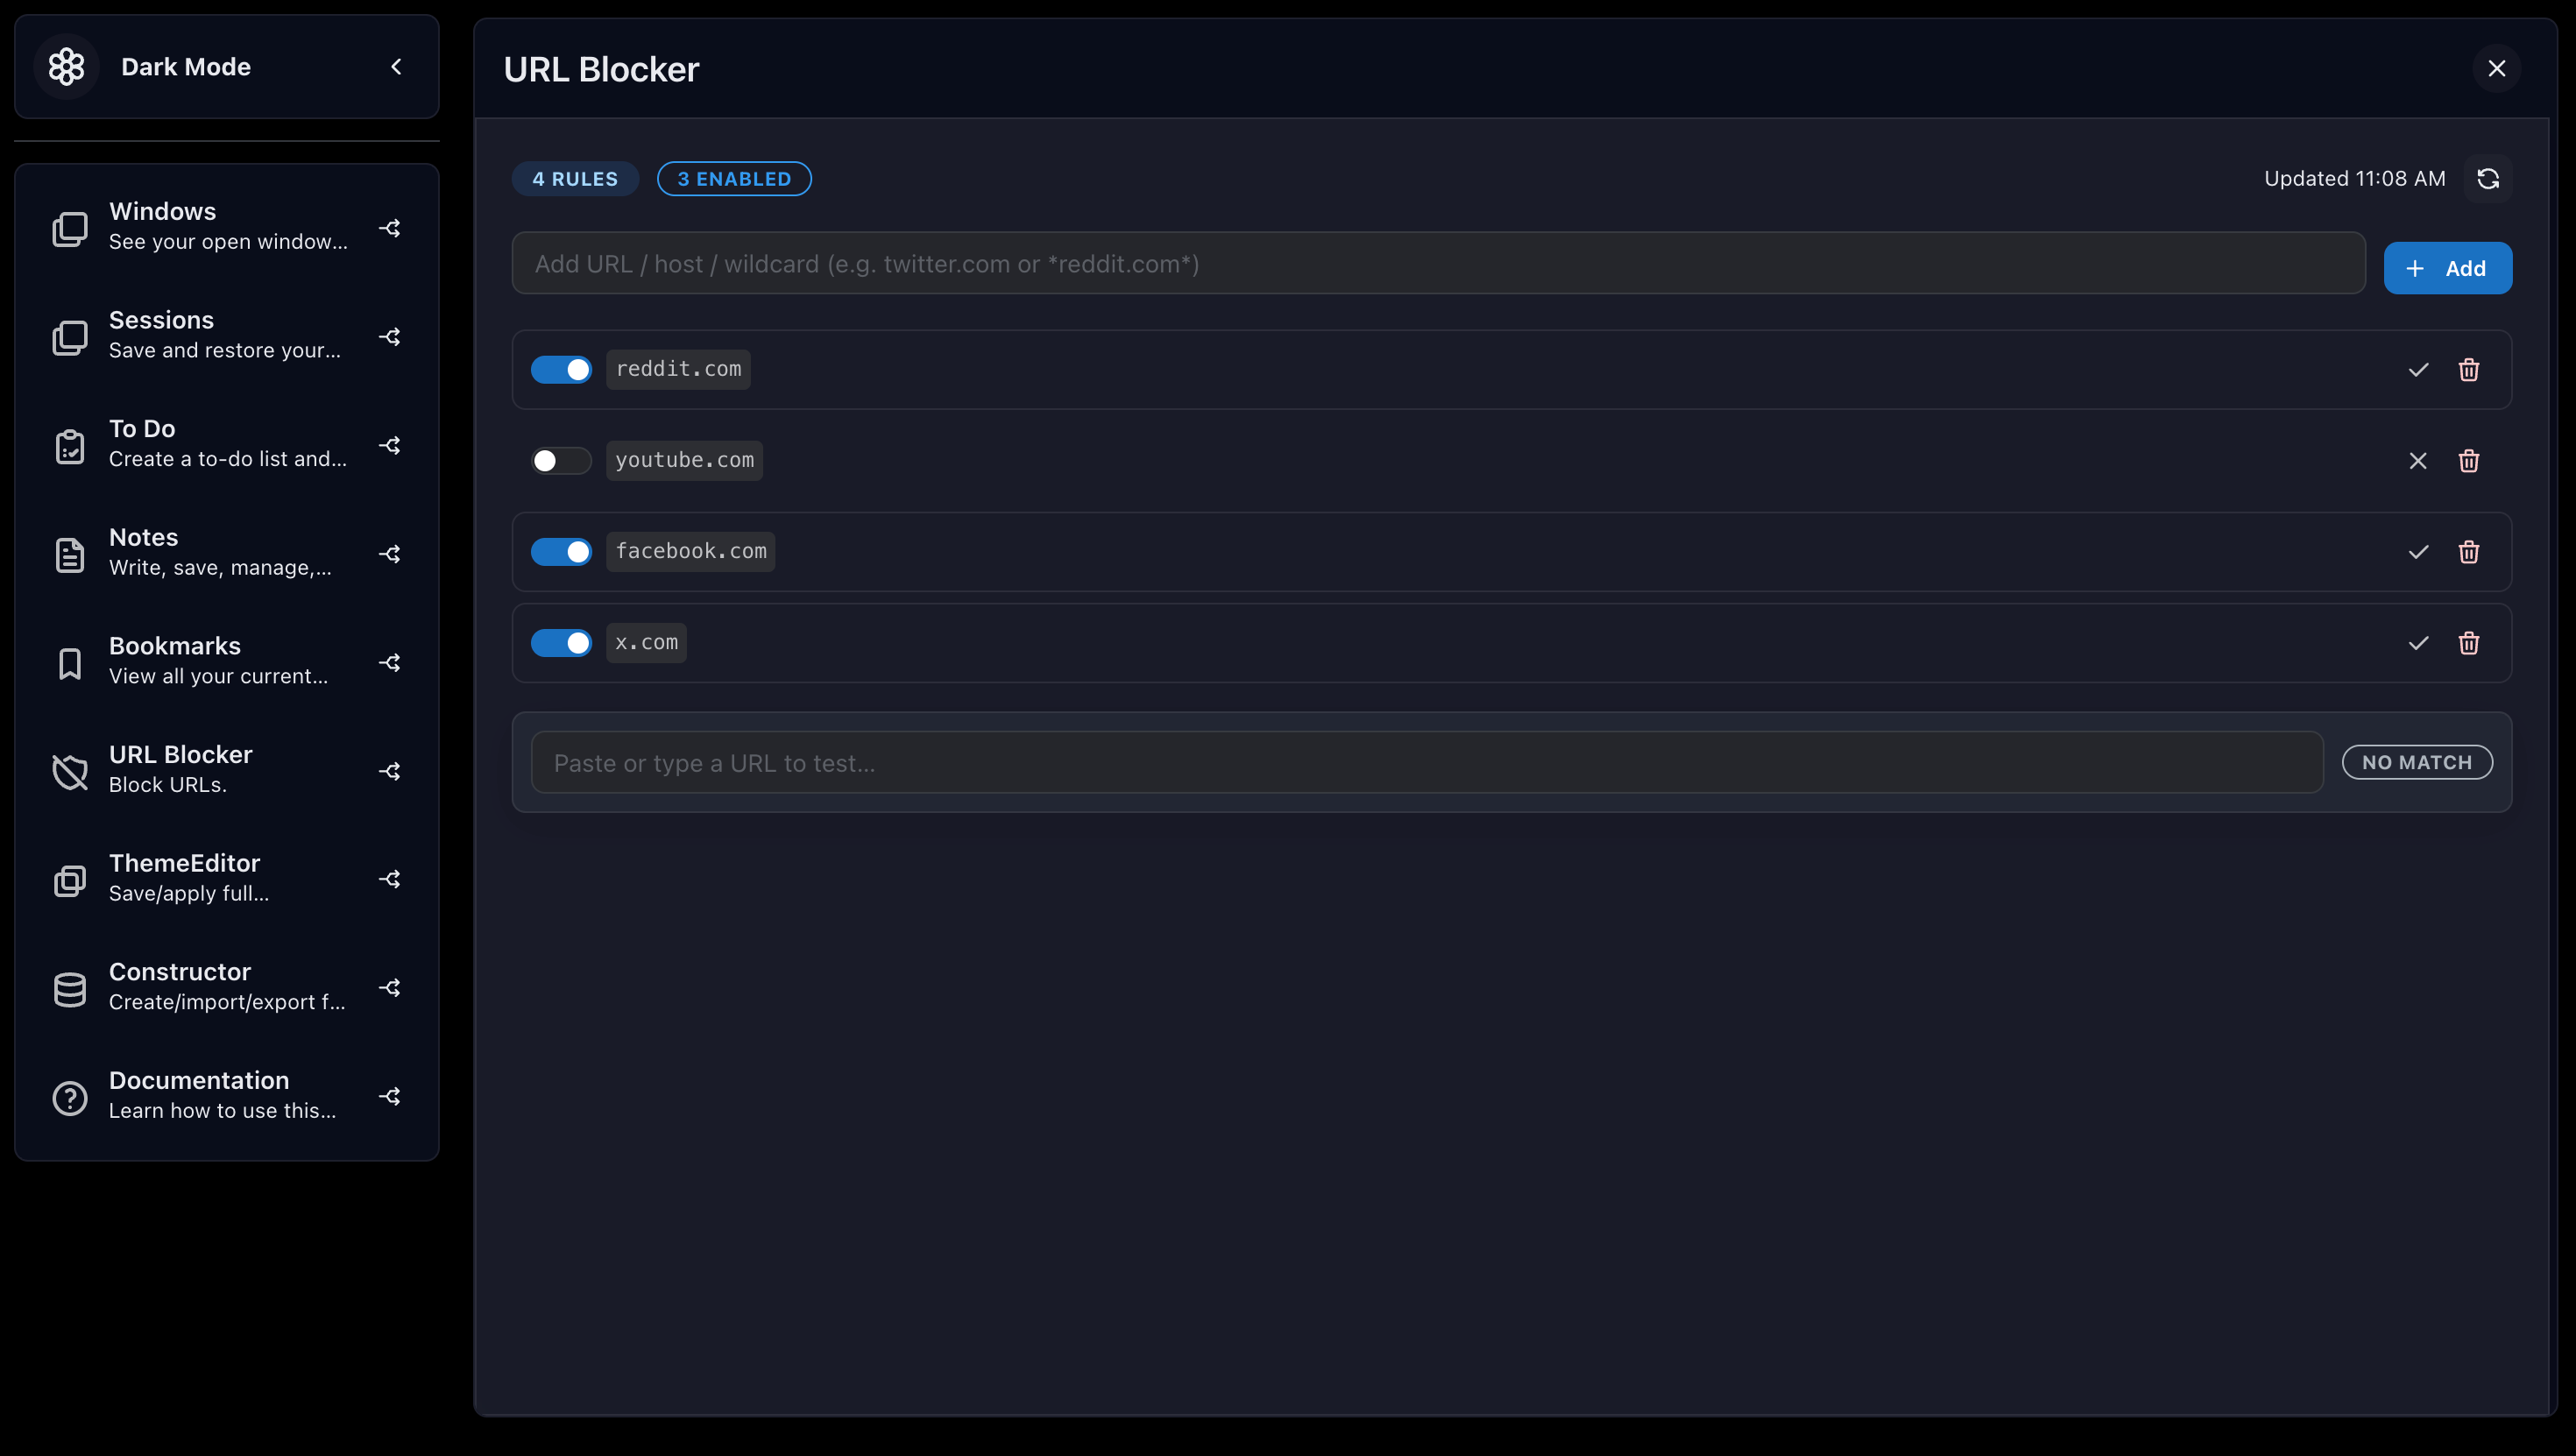Turn off the x.com toggle switch

coord(561,643)
